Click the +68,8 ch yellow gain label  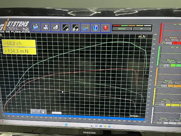point(19,43)
